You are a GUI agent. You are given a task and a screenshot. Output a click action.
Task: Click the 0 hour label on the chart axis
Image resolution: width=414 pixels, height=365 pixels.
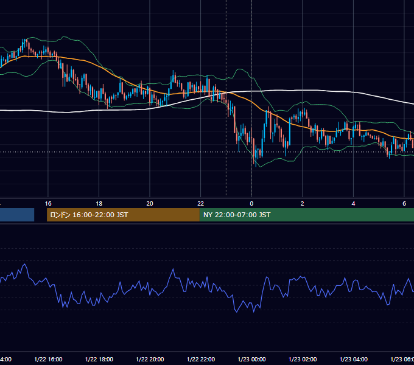tap(251, 204)
